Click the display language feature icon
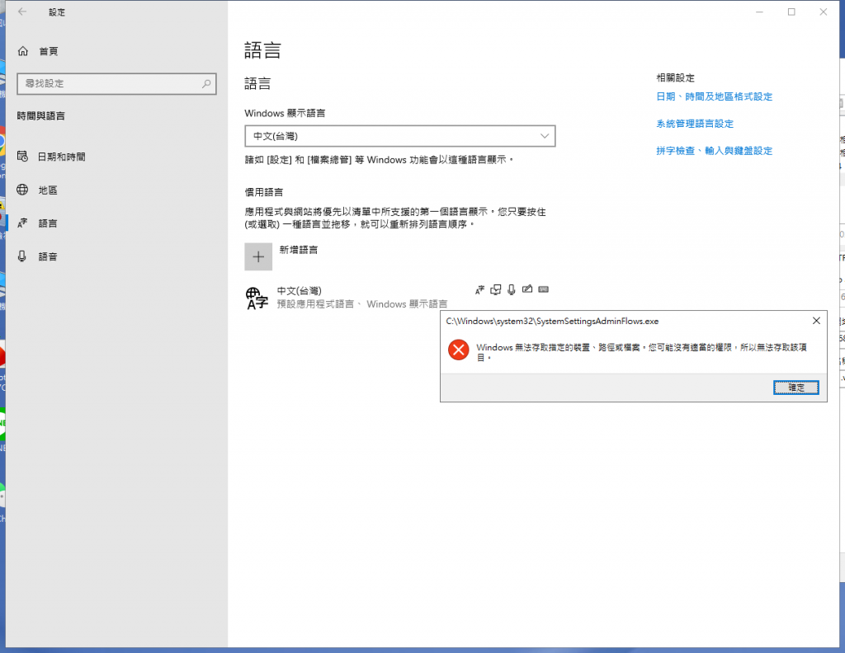845x653 pixels. [x=479, y=289]
